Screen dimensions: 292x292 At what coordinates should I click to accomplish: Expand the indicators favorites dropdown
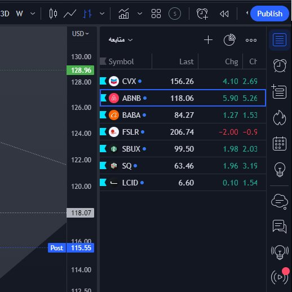click(140, 14)
